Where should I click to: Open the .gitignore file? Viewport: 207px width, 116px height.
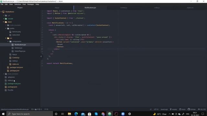[x=11, y=77]
